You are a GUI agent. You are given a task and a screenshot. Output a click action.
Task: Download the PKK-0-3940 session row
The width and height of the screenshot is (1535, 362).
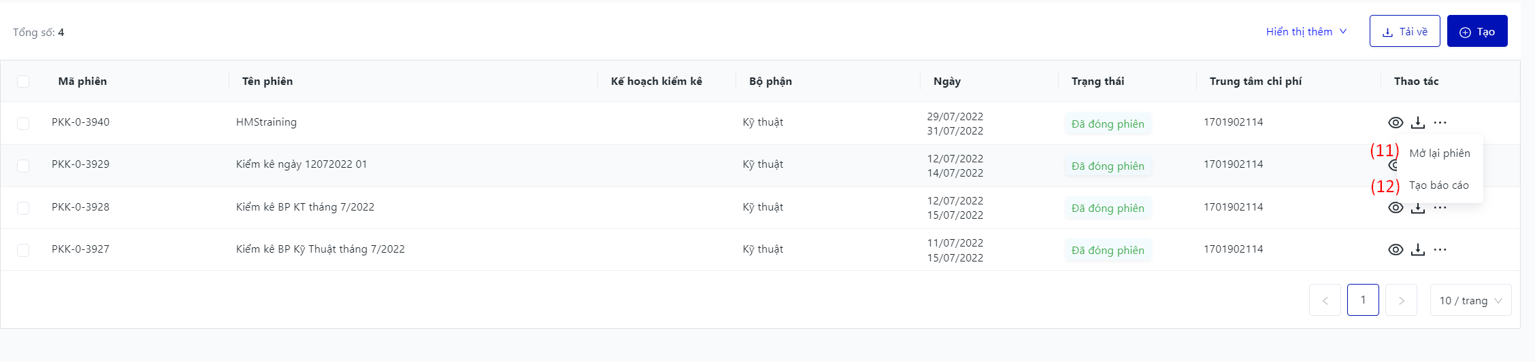(1418, 123)
